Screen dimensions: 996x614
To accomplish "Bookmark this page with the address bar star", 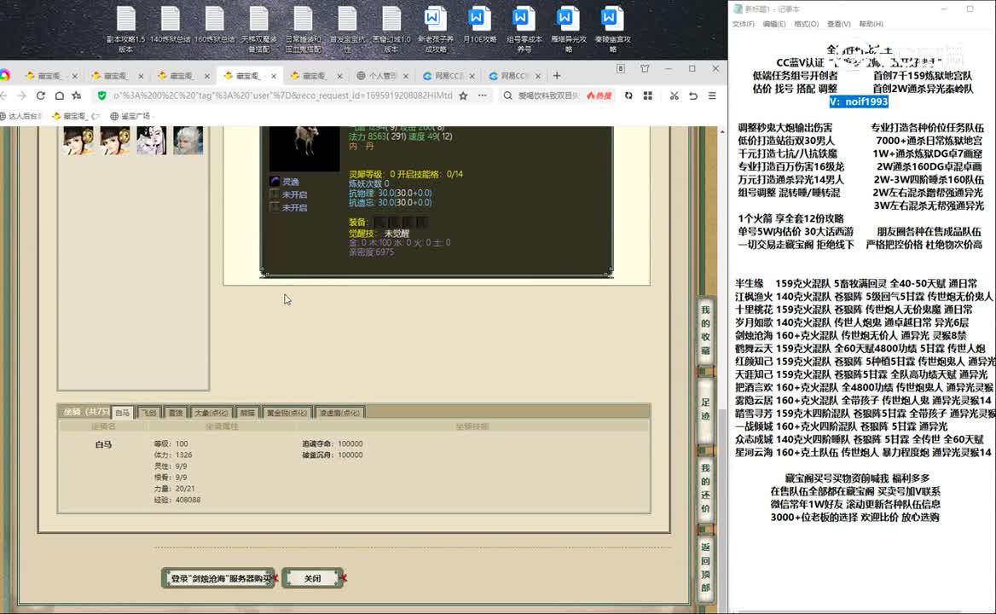I will tap(464, 96).
